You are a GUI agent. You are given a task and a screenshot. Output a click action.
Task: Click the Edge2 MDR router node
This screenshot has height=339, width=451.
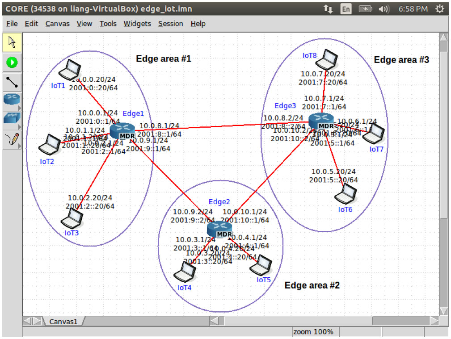219,230
